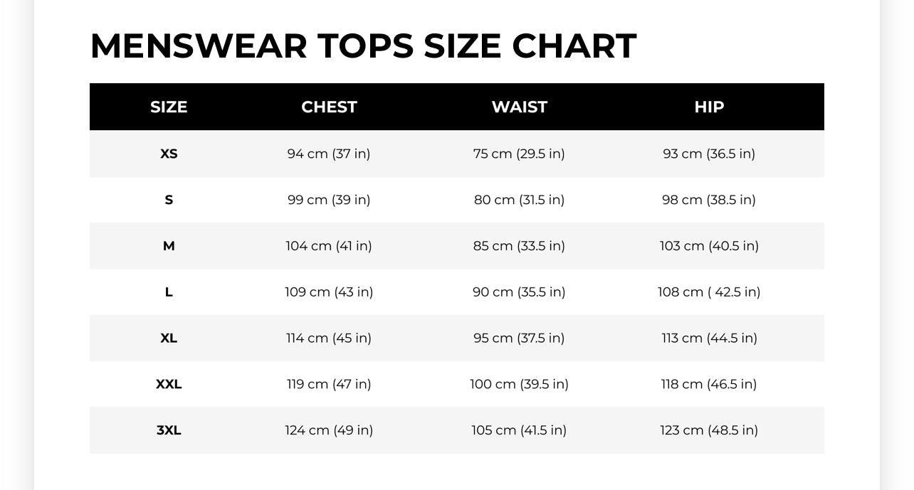Screen dimensions: 914x490
Task: Click the HIP column header
Action: 709,107
